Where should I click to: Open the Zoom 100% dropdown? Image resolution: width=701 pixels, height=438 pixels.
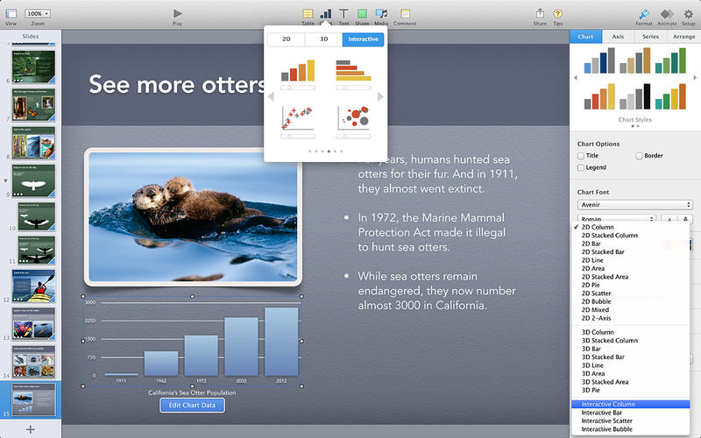coord(38,13)
